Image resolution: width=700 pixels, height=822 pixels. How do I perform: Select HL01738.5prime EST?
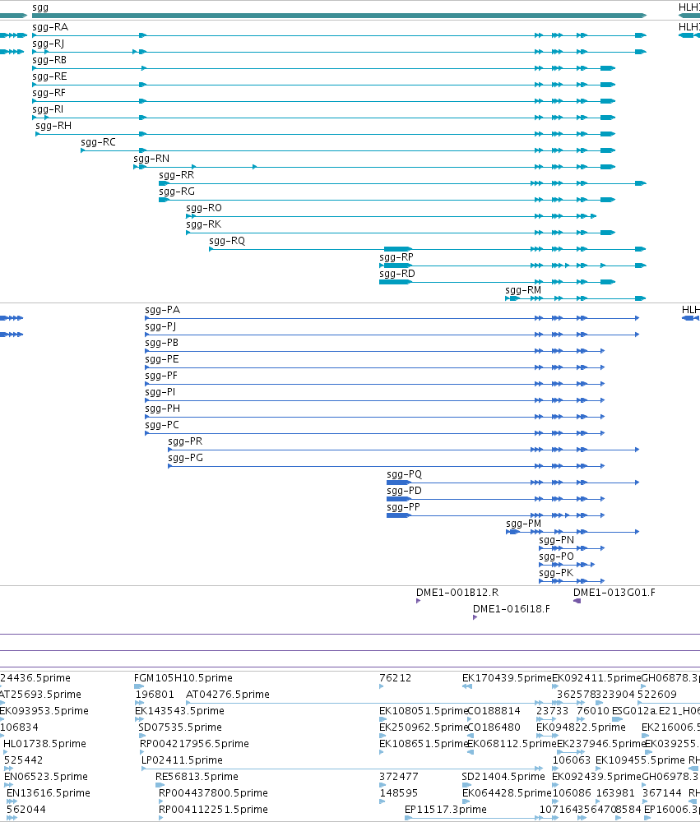click(44, 743)
